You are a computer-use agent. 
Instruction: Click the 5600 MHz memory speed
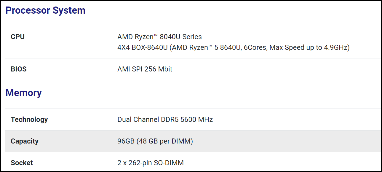[x=197, y=120]
